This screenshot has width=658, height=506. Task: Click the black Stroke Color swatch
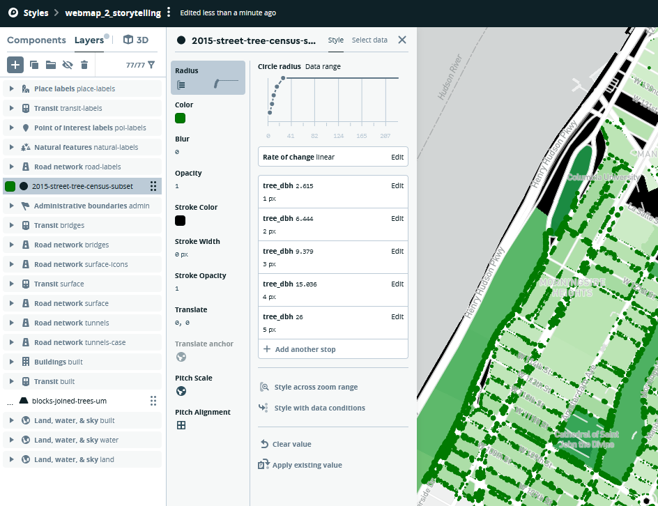pyautogui.click(x=180, y=220)
